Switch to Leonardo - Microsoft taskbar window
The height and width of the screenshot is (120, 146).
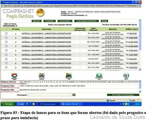71,104
